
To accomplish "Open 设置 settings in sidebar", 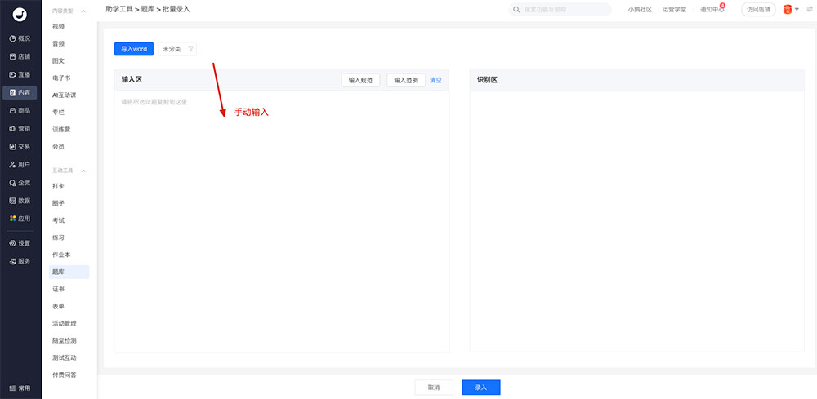I will point(20,243).
